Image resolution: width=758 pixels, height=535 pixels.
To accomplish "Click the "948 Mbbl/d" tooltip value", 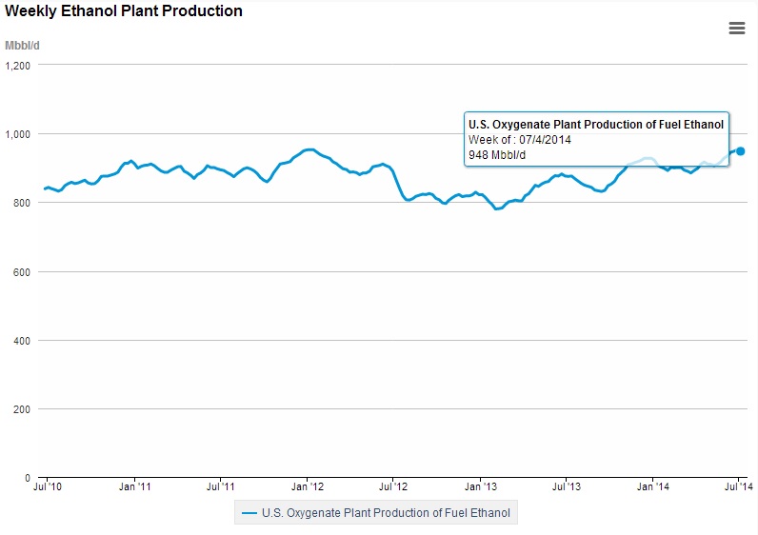I will (497, 155).
